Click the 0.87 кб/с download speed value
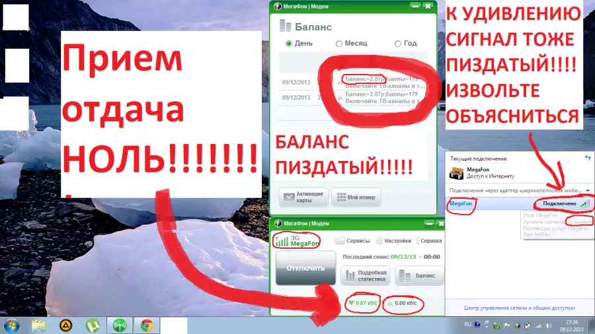Viewport: 595px width, 334px height. (x=366, y=303)
